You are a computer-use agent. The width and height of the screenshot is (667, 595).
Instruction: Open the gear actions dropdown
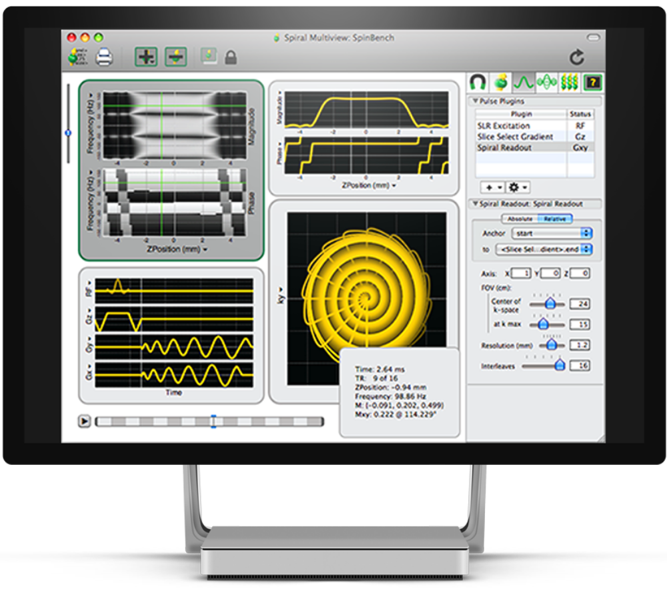(x=518, y=187)
